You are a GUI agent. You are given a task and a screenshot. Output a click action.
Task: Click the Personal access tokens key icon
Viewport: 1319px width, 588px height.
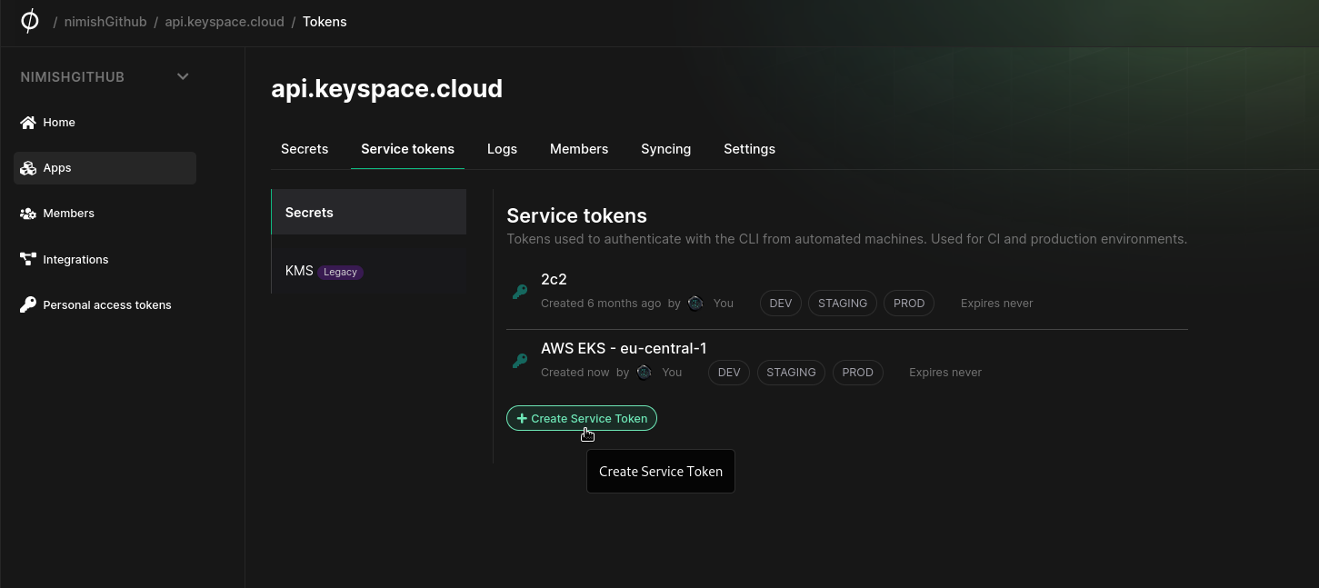(28, 305)
